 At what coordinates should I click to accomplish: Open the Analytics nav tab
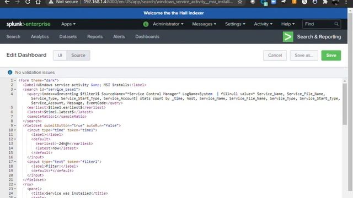tap(40, 37)
